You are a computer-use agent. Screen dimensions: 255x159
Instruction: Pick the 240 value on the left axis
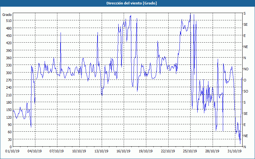point(9,87)
